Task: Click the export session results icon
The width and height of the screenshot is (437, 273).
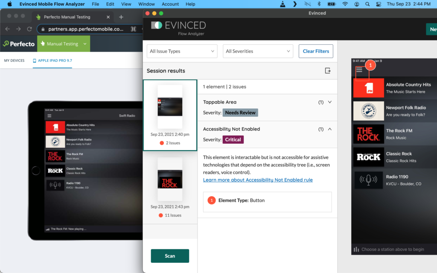Action: coord(328,71)
